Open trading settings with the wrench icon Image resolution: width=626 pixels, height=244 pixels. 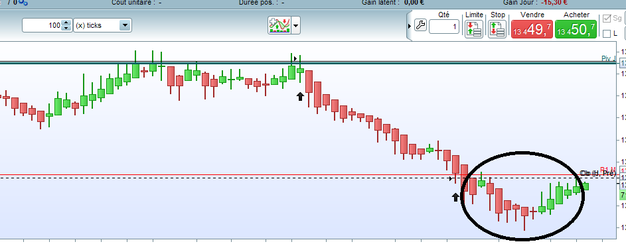420,25
